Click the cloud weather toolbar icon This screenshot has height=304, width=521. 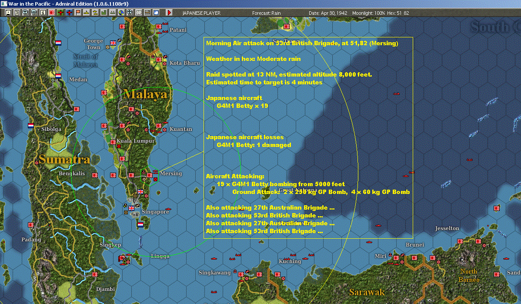(x=156, y=13)
